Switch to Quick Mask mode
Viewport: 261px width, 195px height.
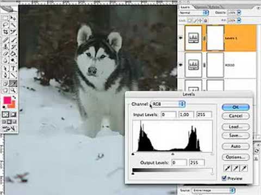pyautogui.click(x=13, y=114)
